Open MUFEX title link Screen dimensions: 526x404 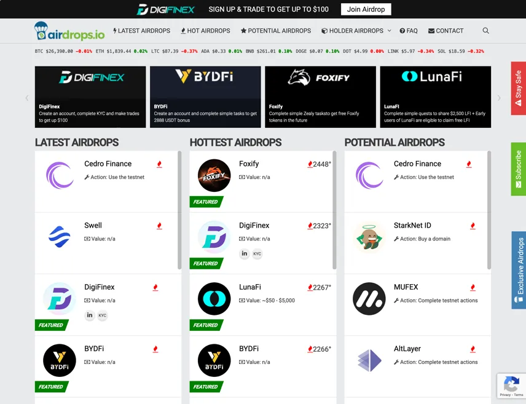[x=406, y=287]
